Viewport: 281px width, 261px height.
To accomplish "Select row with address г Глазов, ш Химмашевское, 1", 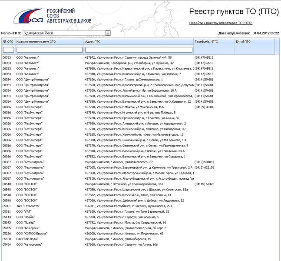I will (x=140, y=80).
